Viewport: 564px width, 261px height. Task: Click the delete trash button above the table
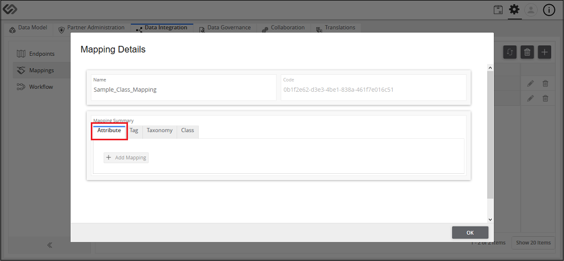527,52
